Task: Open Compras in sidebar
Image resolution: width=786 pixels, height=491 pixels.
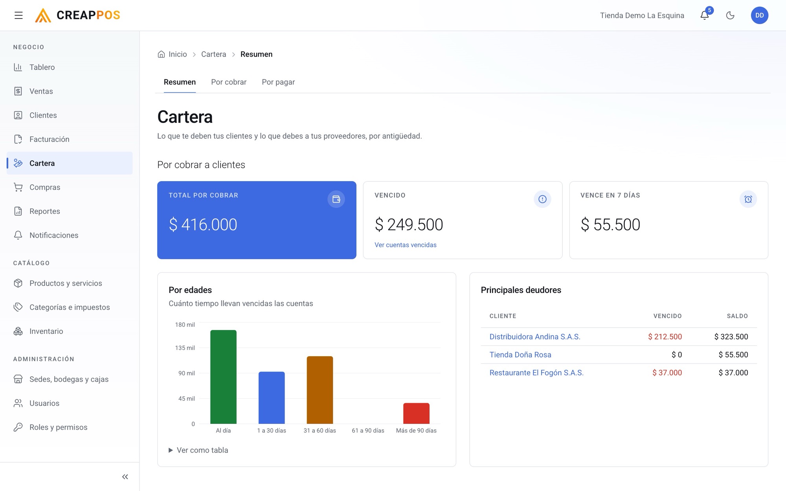Action: [x=70, y=187]
